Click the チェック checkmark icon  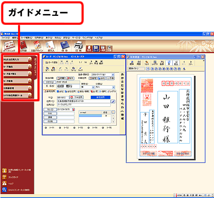80,69
